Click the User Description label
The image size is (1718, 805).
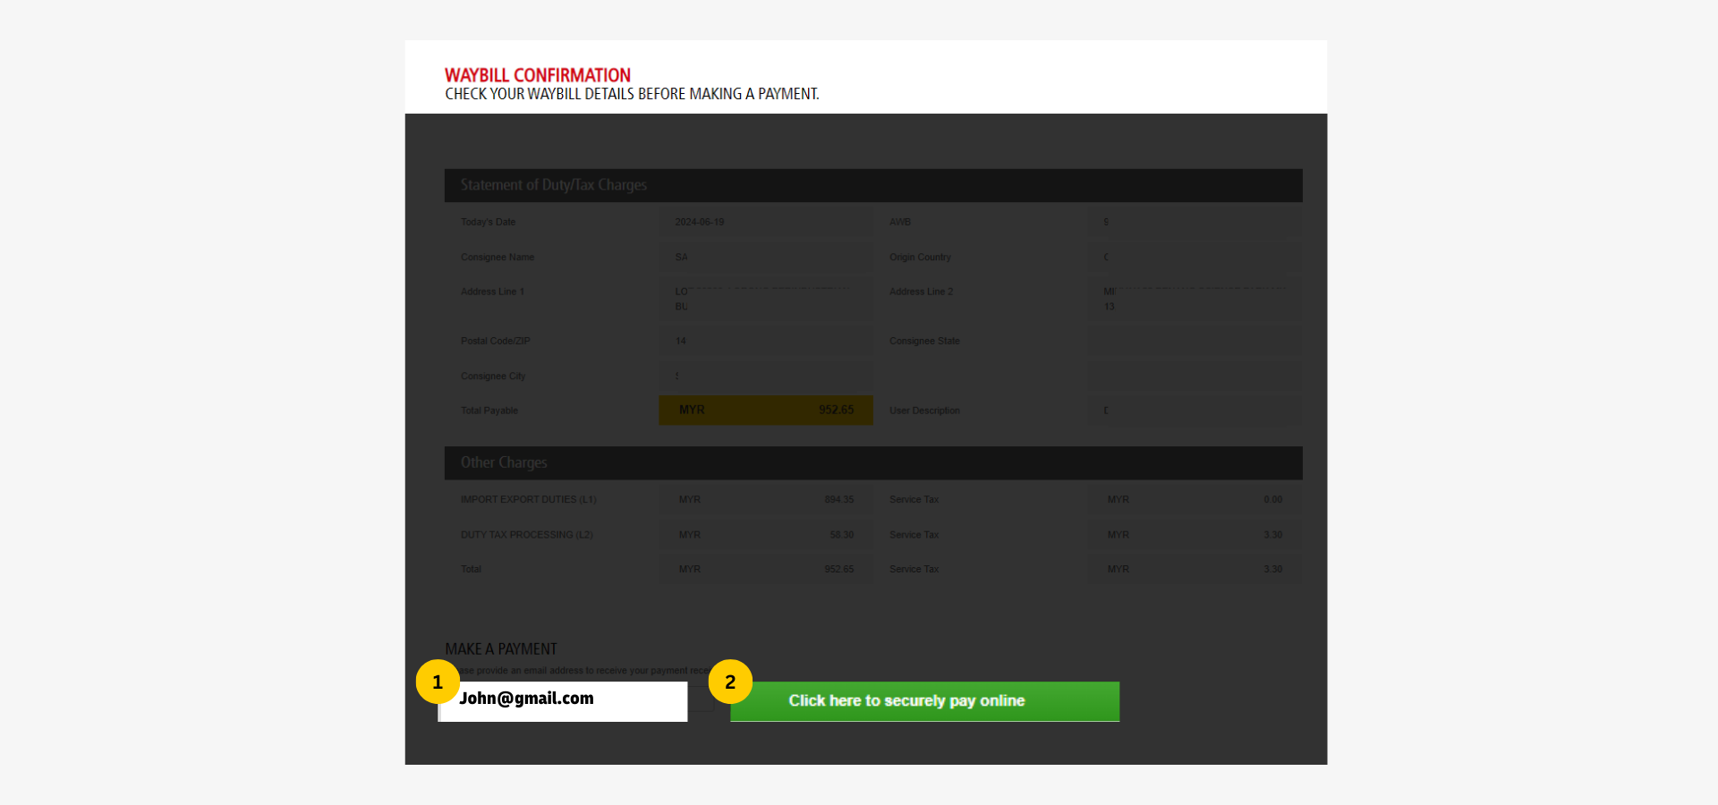924,411
